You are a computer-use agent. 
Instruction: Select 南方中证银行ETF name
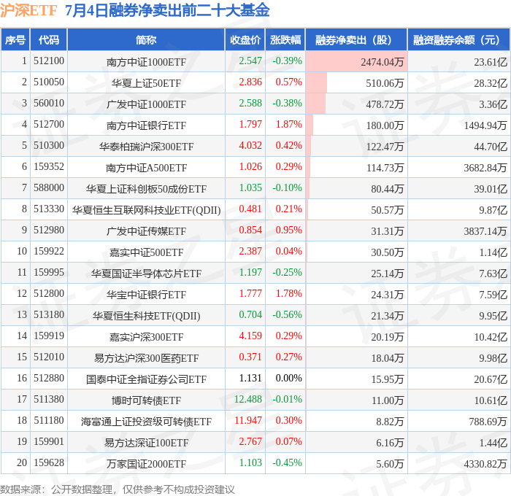click(146, 125)
